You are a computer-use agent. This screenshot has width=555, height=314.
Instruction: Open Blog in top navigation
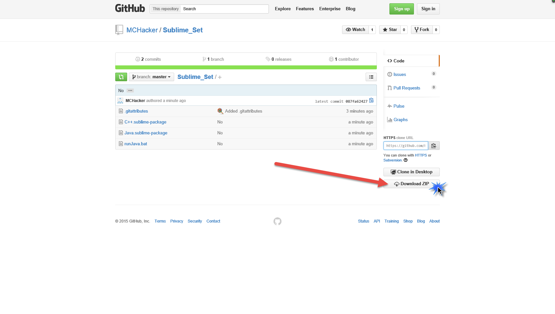click(x=350, y=9)
